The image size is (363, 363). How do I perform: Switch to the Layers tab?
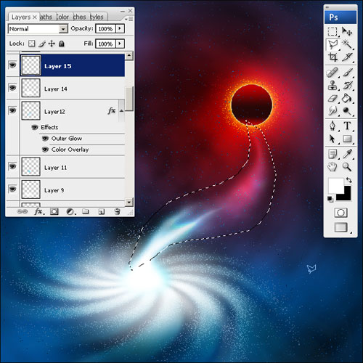[x=21, y=17]
